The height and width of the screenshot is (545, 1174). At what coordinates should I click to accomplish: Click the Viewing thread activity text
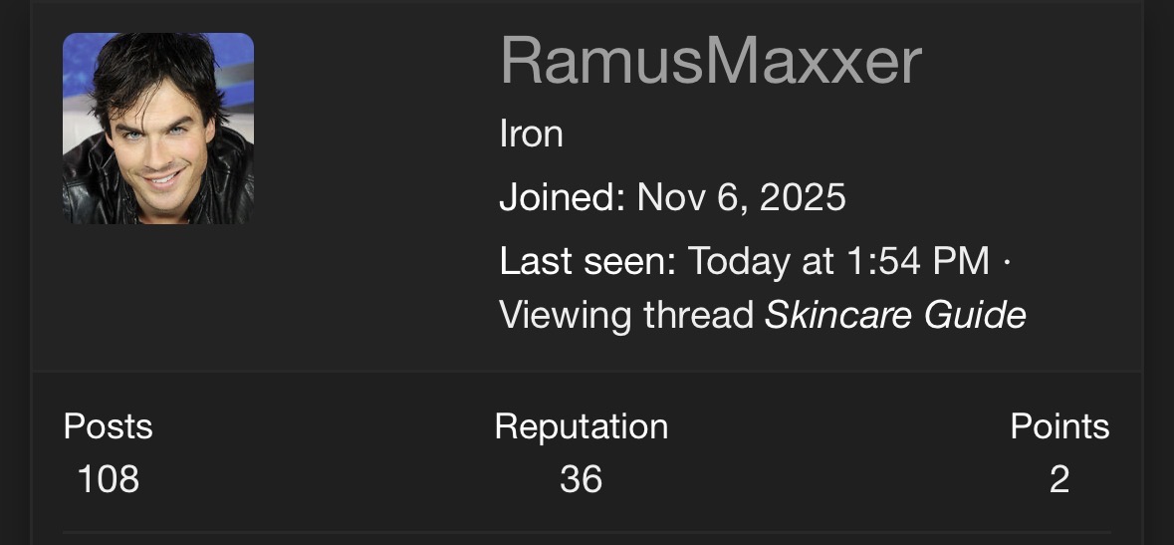tap(625, 316)
